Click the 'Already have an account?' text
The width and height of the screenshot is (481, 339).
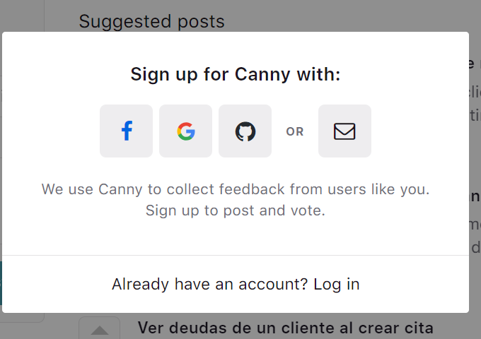pyautogui.click(x=209, y=284)
